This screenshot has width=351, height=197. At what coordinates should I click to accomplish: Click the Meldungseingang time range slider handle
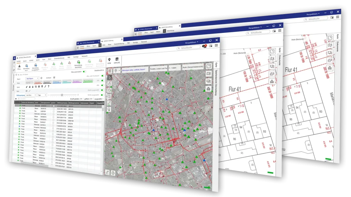click(x=62, y=95)
